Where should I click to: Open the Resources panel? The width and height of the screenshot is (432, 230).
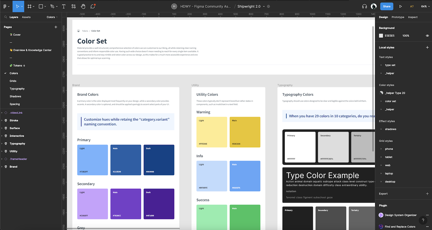[x=73, y=6]
